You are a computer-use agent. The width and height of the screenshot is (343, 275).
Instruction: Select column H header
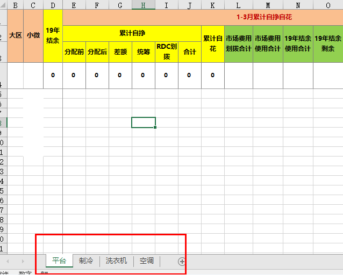pyautogui.click(x=144, y=5)
